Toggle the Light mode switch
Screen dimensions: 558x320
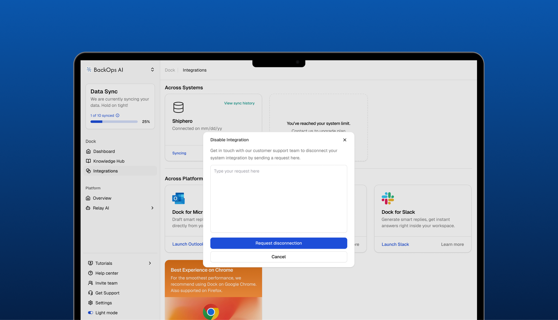90,313
